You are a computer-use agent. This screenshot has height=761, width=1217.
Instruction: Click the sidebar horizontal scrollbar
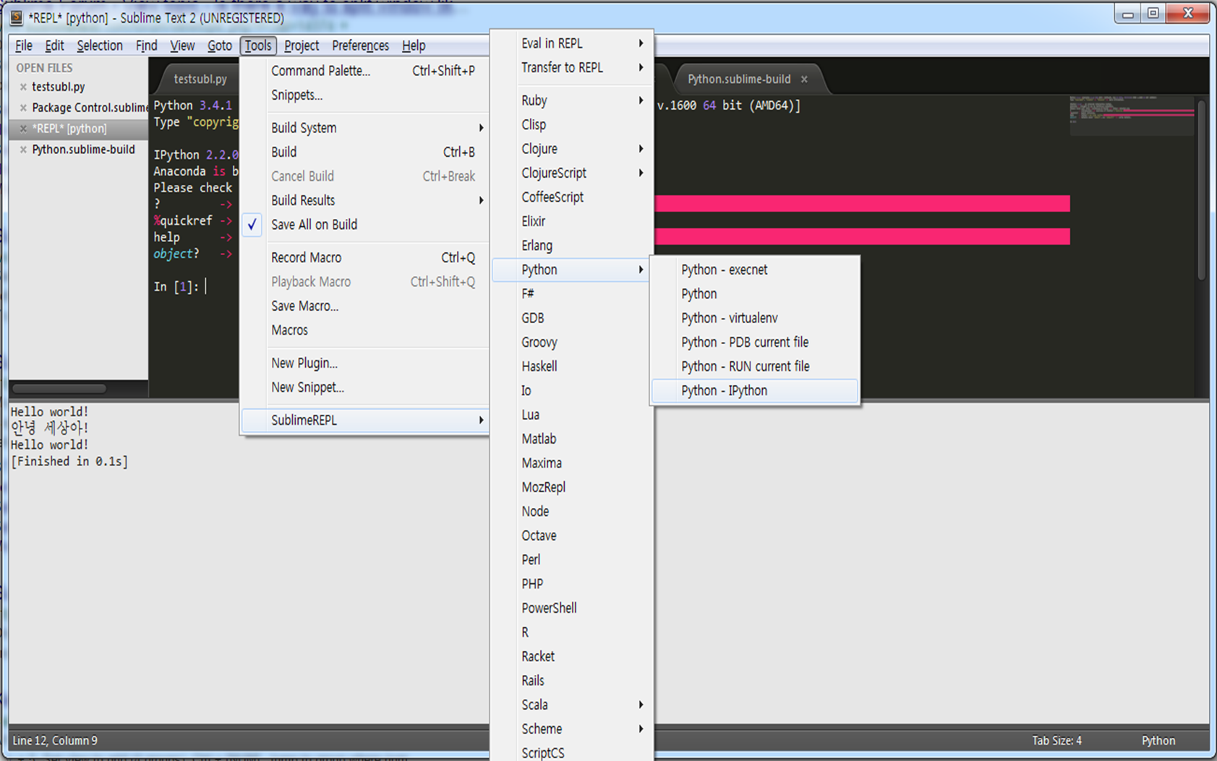59,389
